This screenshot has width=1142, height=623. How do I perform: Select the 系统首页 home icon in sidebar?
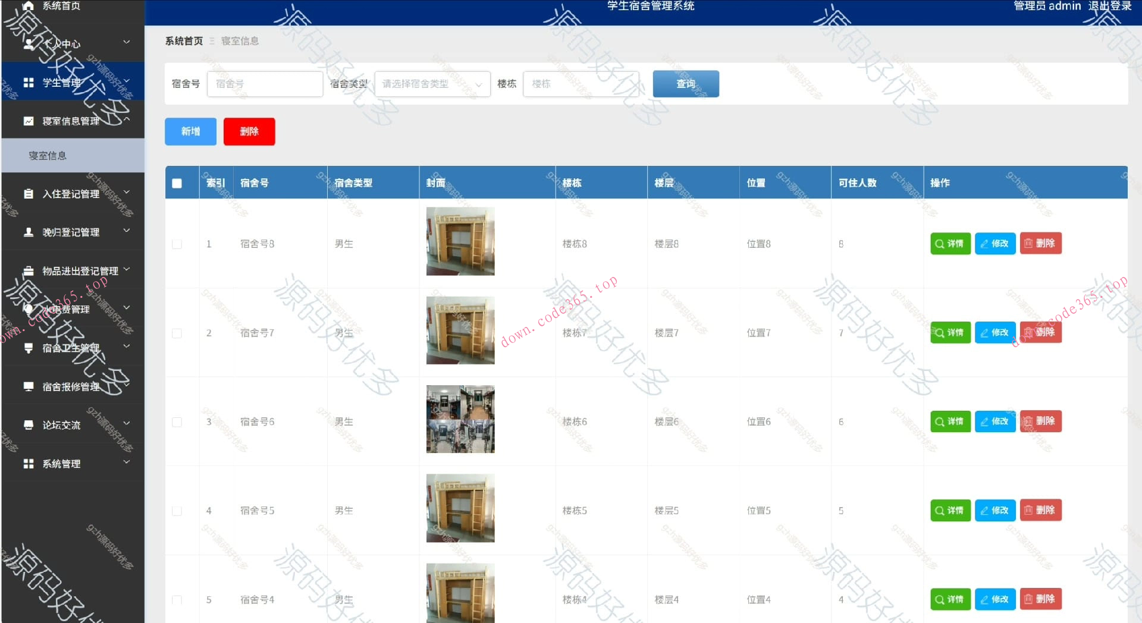click(x=28, y=5)
